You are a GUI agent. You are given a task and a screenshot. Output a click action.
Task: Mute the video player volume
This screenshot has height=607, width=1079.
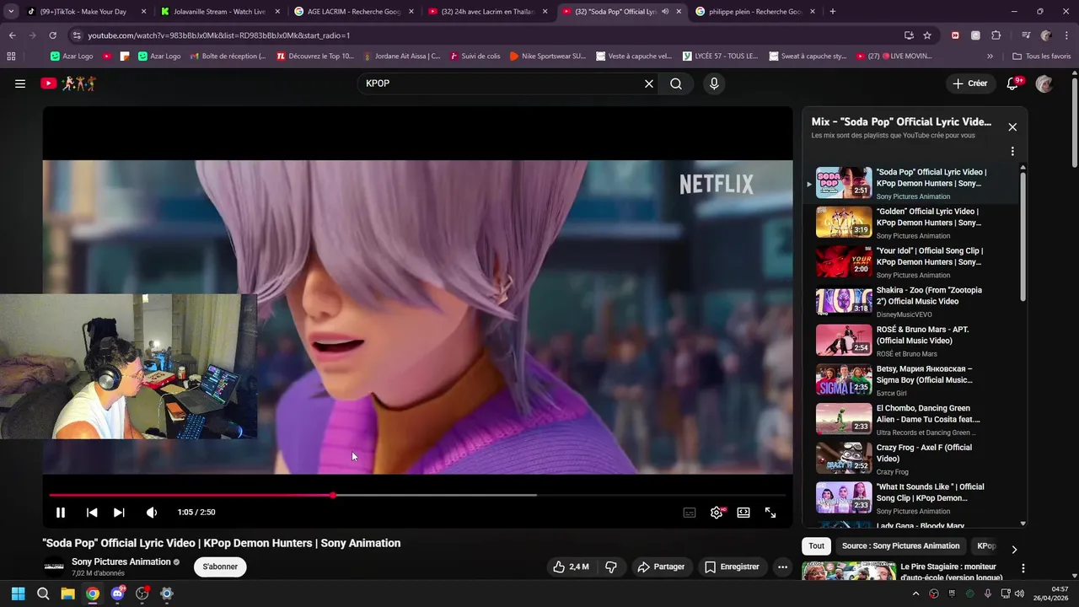pos(152,513)
